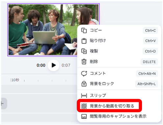This screenshot has width=163, height=125.
Task: Play the video with the play button
Action: (54, 65)
